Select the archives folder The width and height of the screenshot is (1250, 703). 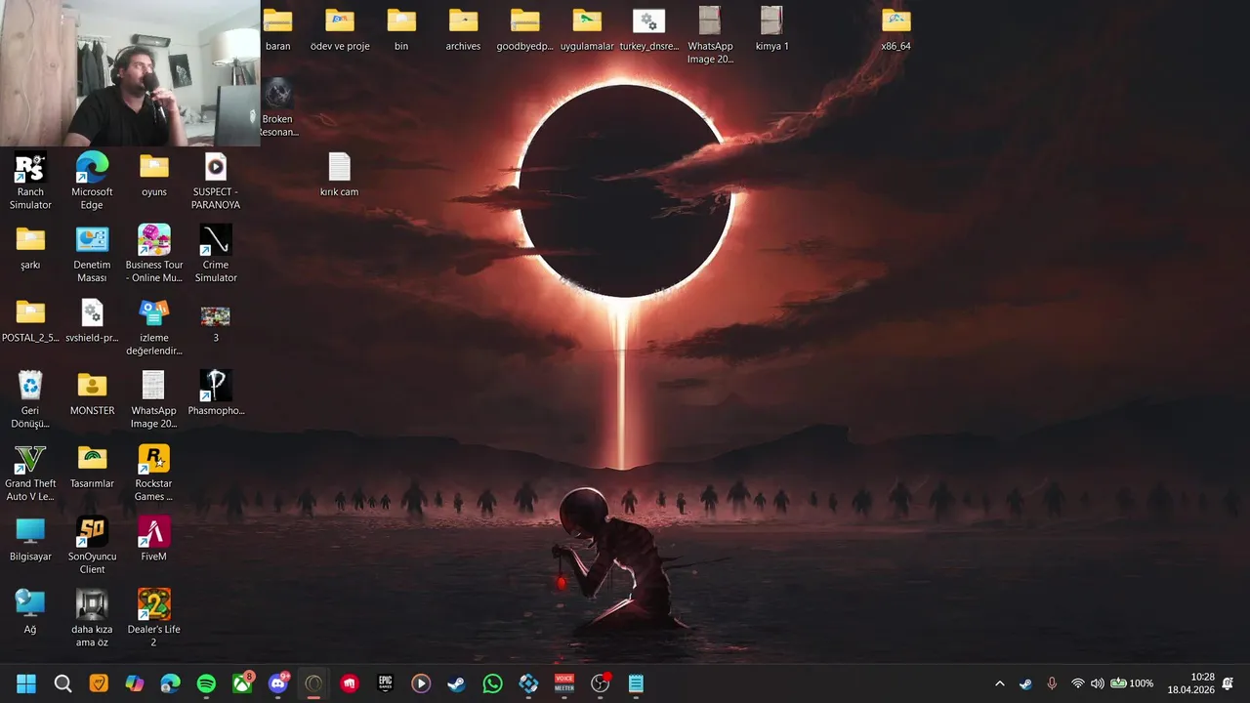click(x=463, y=28)
